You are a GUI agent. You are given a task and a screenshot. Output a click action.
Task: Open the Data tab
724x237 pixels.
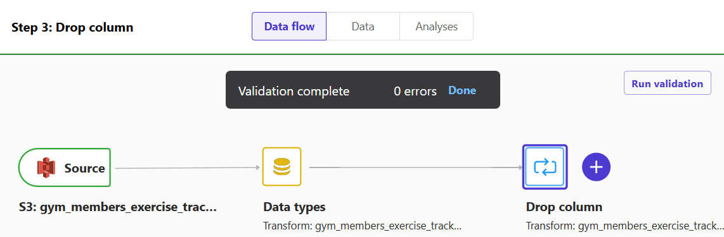363,27
